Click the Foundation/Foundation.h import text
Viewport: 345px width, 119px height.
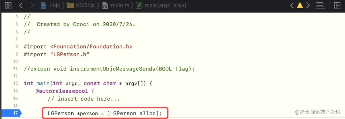point(91,46)
